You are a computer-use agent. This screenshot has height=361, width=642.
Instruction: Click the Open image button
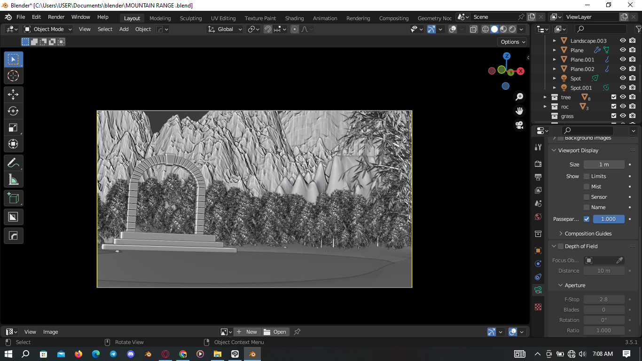tap(275, 332)
